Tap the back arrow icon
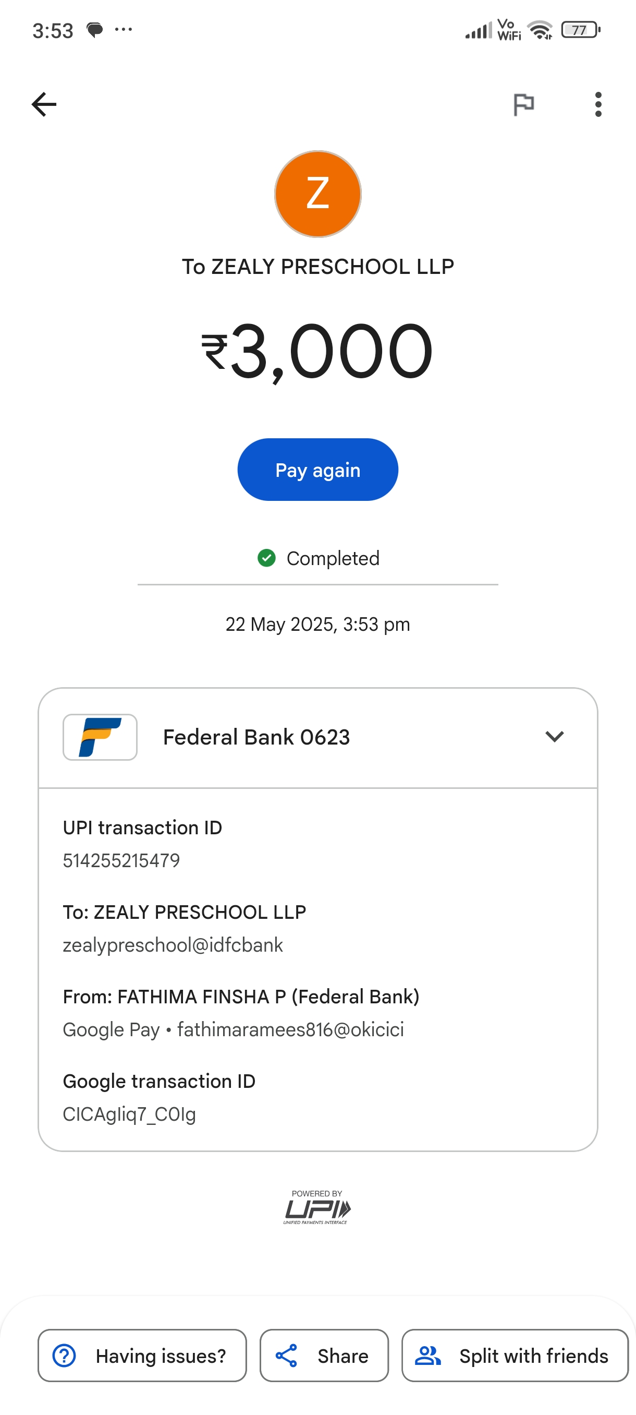Image resolution: width=636 pixels, height=1415 pixels. tap(44, 104)
